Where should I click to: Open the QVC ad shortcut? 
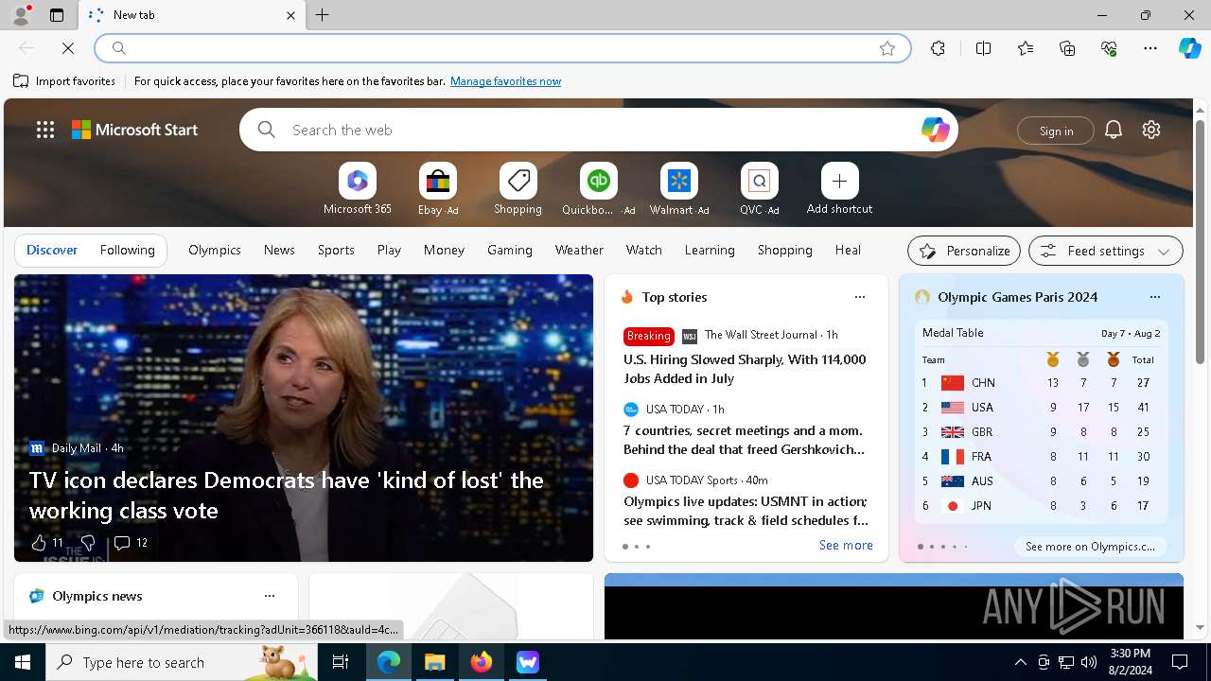coord(759,189)
